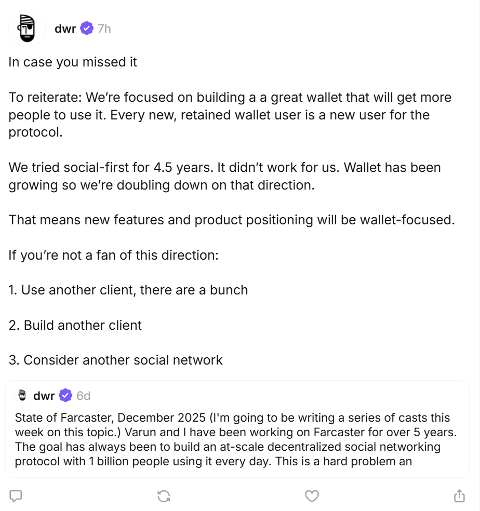Viewport: 480px width, 511px height.
Task: Open the quoted cast author name dwr
Action: click(x=44, y=396)
